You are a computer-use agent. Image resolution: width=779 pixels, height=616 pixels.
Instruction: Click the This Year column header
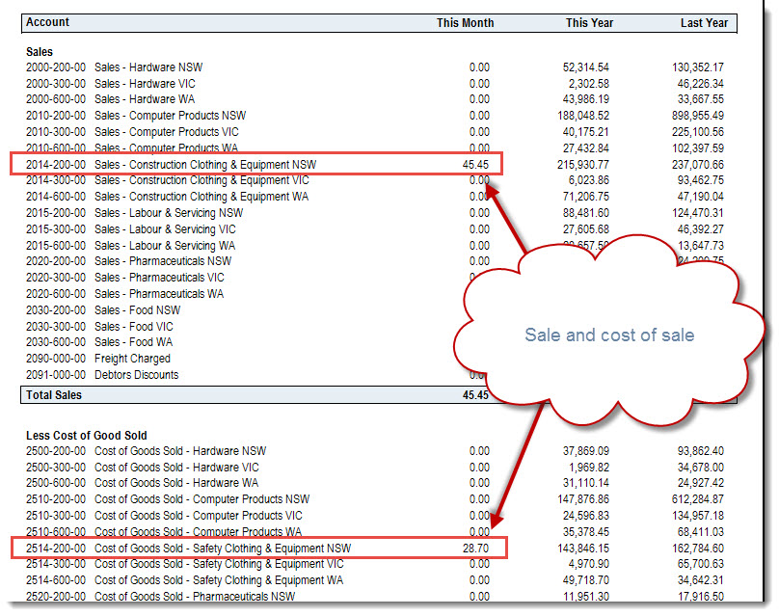(589, 23)
